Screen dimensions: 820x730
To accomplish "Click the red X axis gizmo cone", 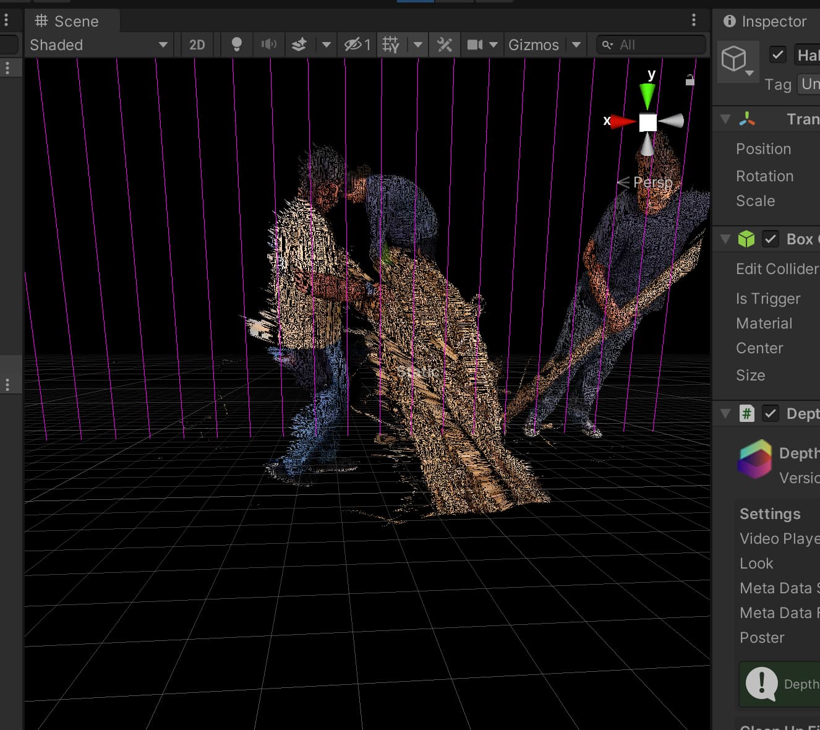I will click(x=622, y=121).
